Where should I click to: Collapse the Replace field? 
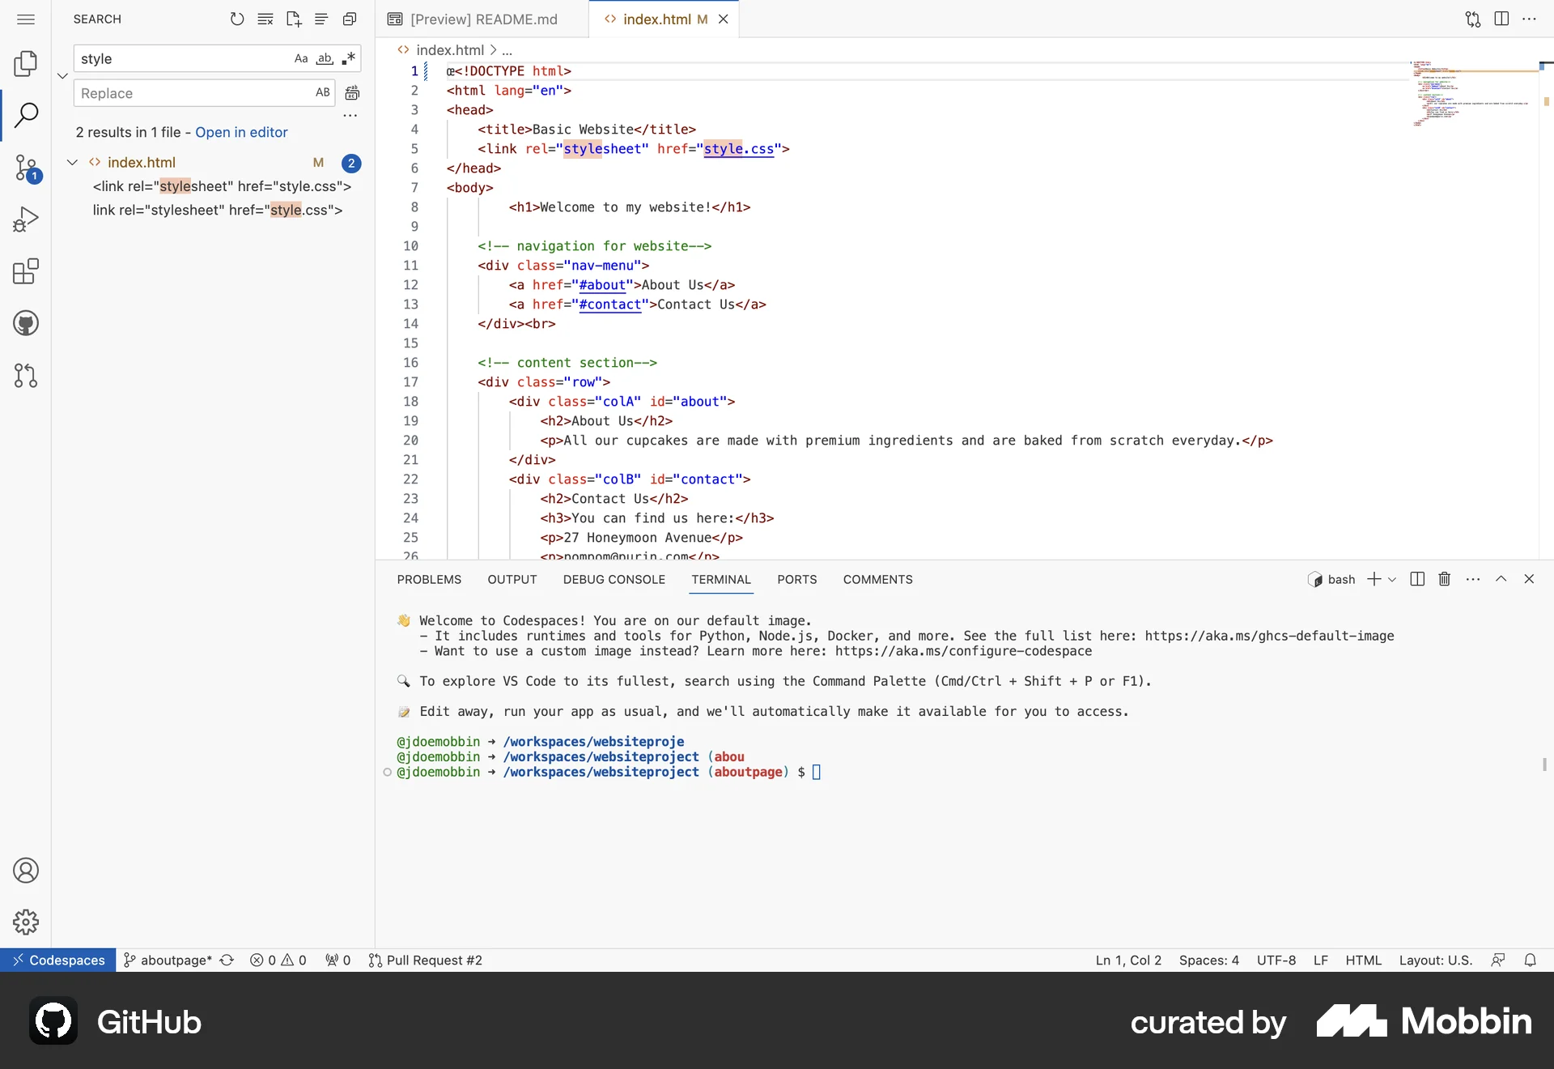coord(62,75)
